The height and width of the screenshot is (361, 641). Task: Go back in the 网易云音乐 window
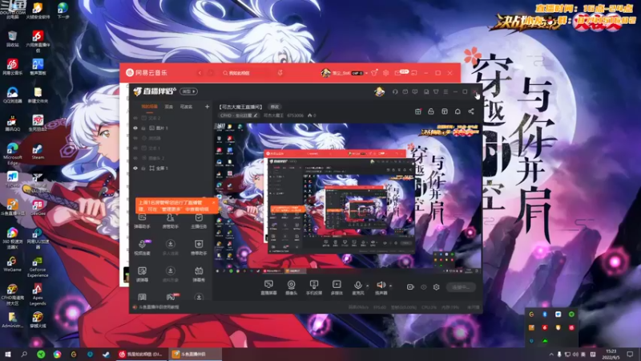pyautogui.click(x=200, y=73)
